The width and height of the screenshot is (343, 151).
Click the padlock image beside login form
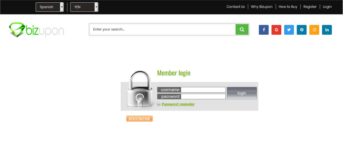140,89
